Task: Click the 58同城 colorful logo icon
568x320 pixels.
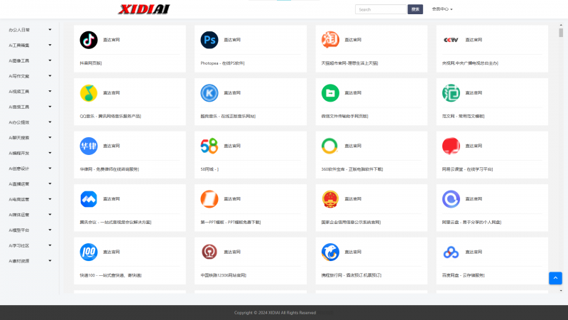Action: 209,146
